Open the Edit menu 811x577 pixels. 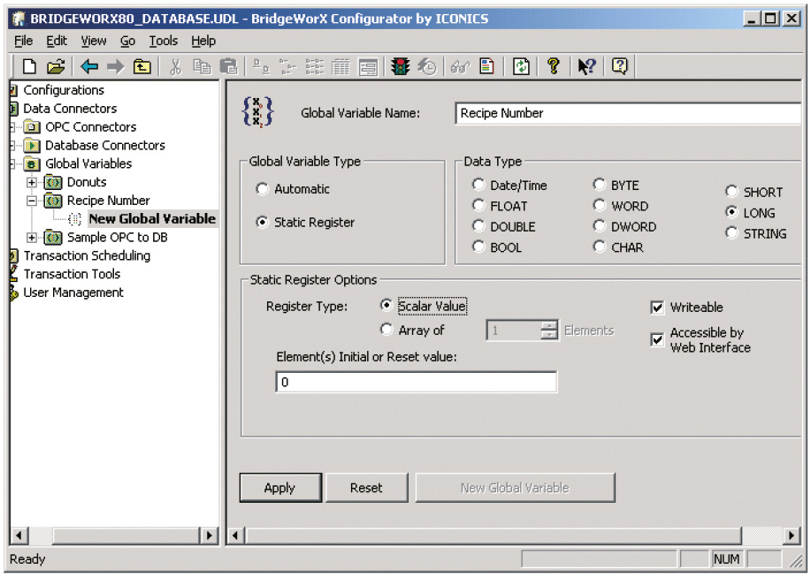[57, 41]
